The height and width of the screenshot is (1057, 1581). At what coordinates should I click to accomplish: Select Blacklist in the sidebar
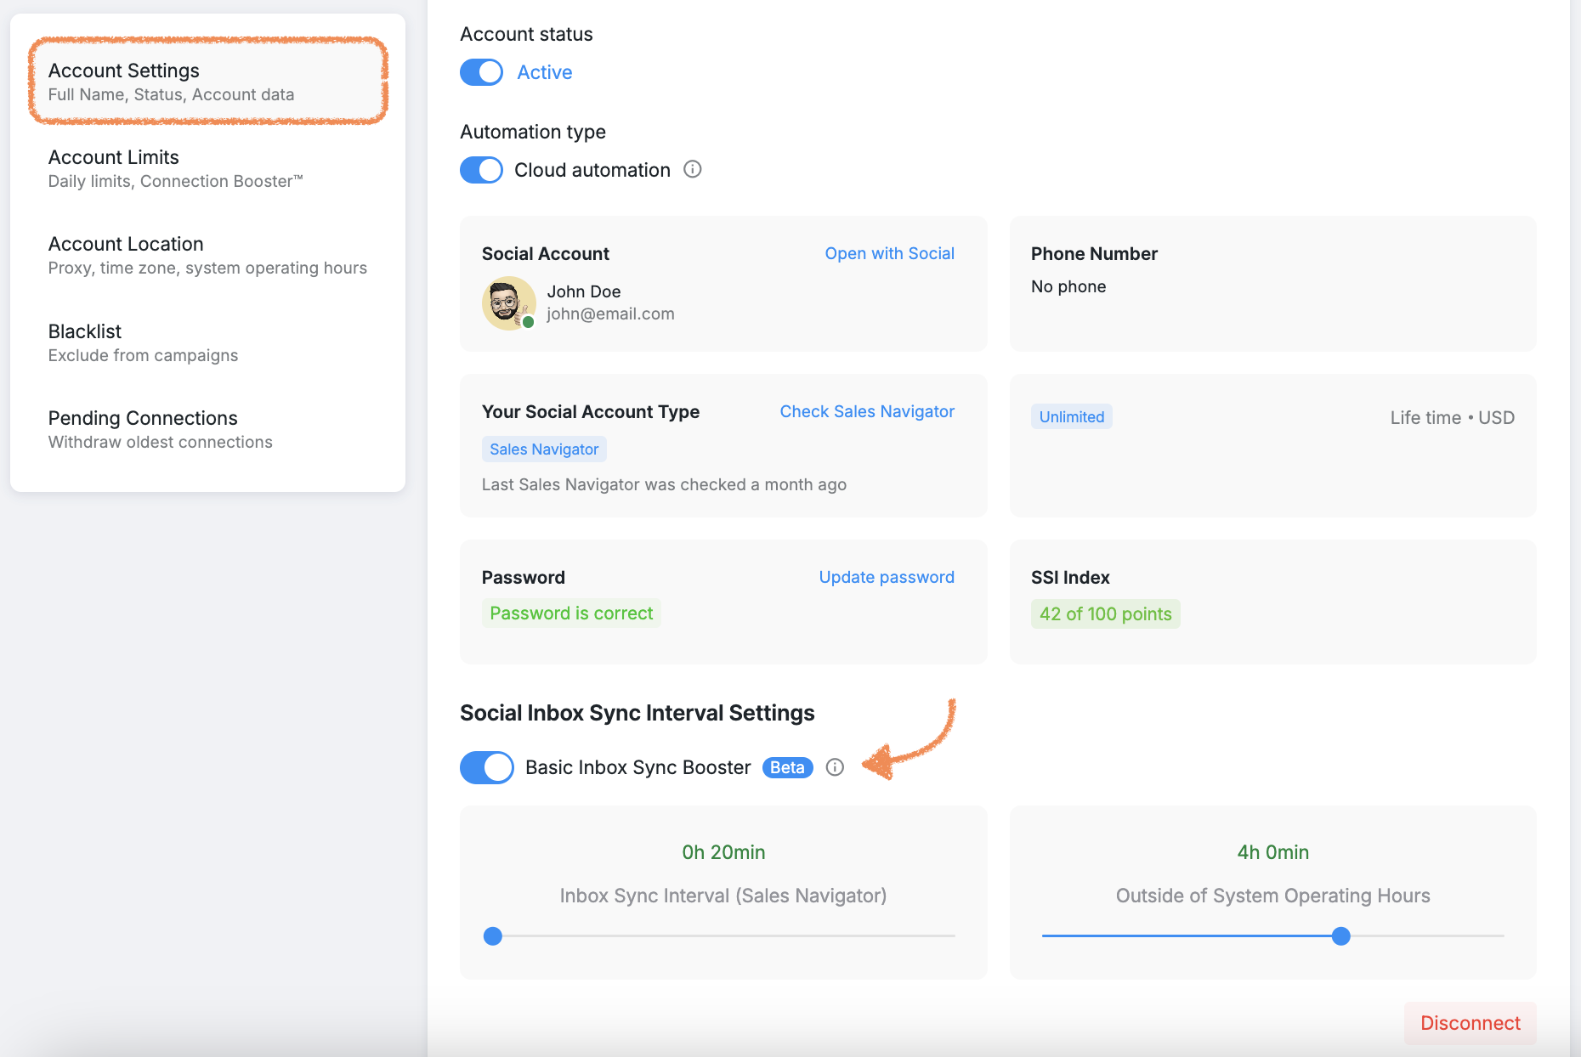[x=207, y=342]
